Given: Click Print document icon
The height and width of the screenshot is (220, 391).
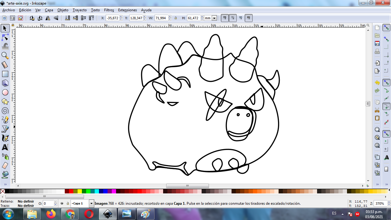Looking at the screenshot, I should pos(377,51).
